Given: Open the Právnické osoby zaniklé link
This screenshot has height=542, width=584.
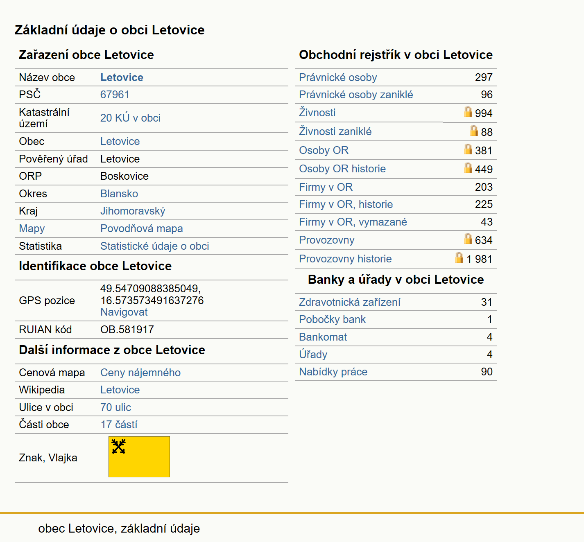Looking at the screenshot, I should pos(356,95).
